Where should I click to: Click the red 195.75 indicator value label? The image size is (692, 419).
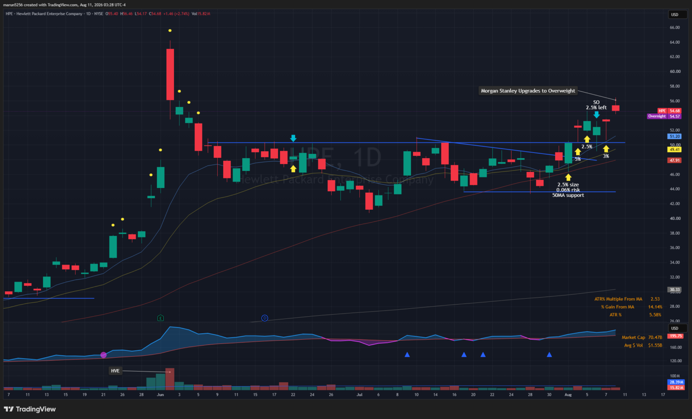(x=676, y=336)
